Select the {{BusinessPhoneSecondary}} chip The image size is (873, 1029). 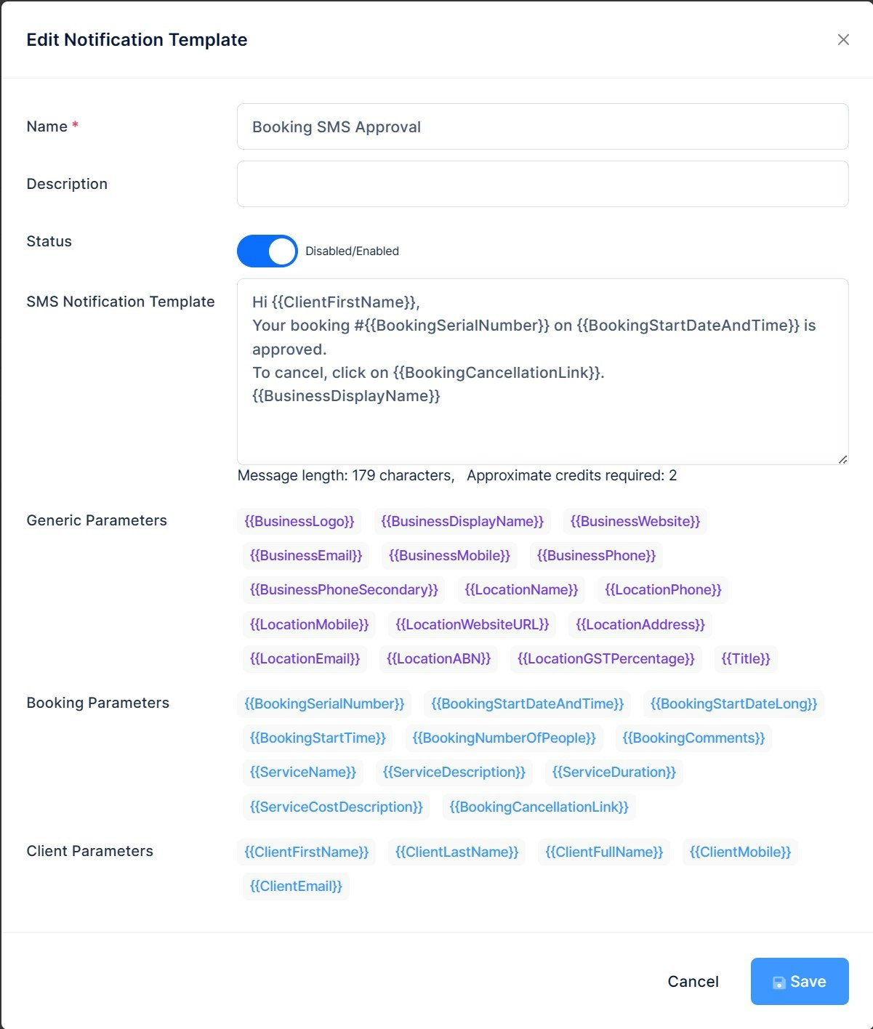click(344, 589)
